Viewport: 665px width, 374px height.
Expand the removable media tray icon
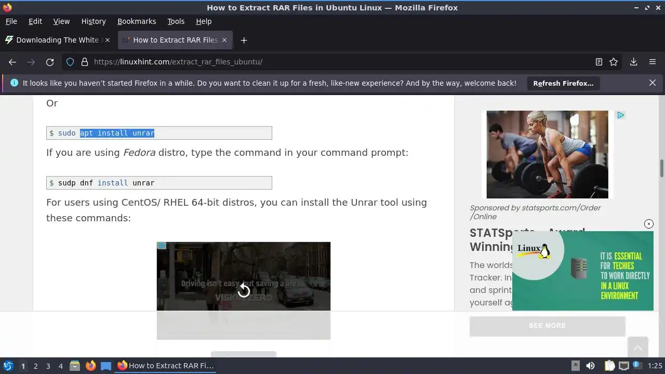(575, 366)
